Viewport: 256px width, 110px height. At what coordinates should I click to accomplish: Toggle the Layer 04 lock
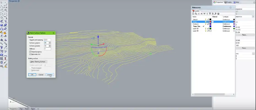coord(208,29)
